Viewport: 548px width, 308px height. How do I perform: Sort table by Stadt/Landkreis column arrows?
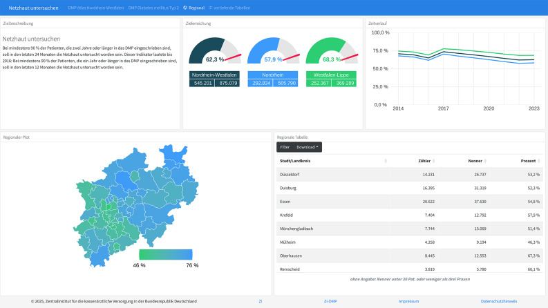click(x=386, y=161)
